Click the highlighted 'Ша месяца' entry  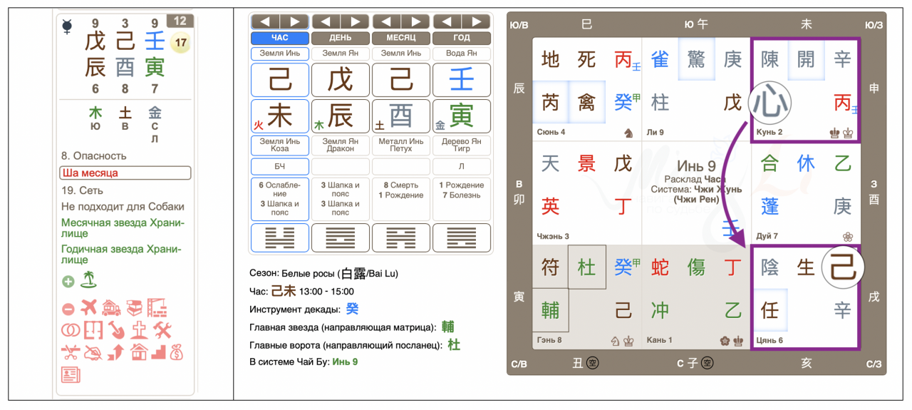coord(125,173)
